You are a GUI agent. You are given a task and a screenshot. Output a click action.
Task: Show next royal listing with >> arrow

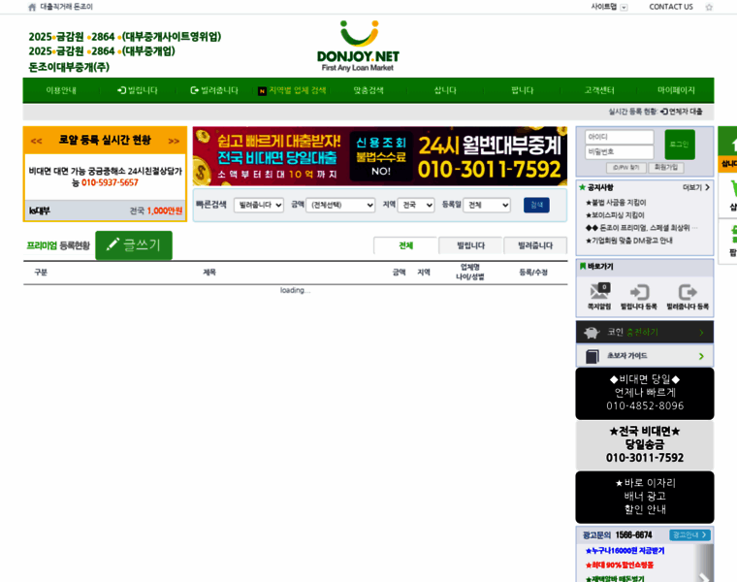pos(174,141)
